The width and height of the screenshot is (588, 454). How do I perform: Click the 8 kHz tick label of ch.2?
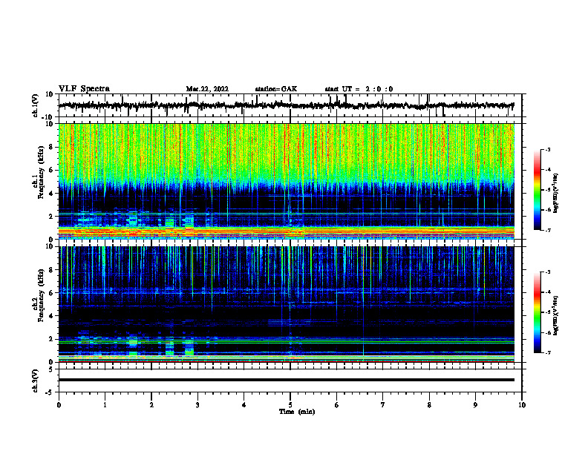51,270
